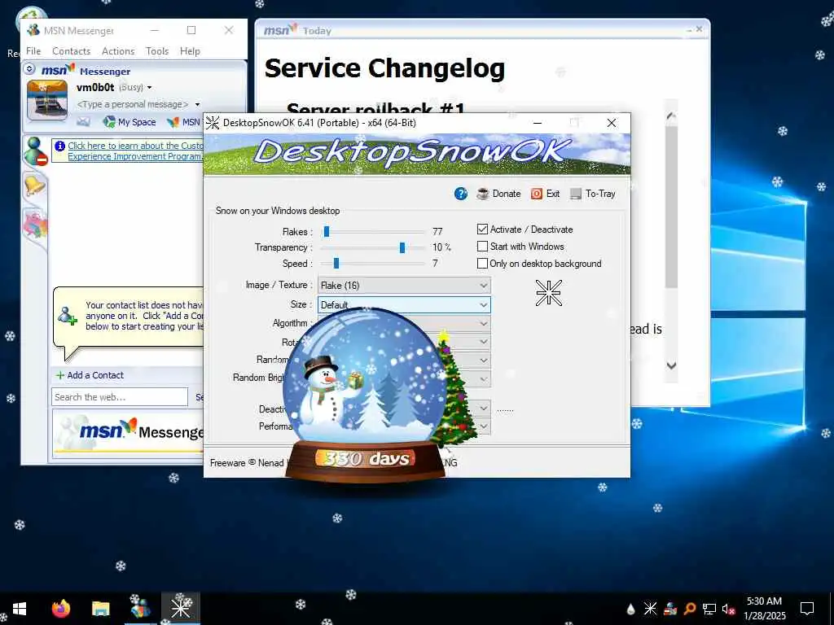The width and height of the screenshot is (834, 625).
Task: Click the water drop tray icon
Action: coord(630,609)
